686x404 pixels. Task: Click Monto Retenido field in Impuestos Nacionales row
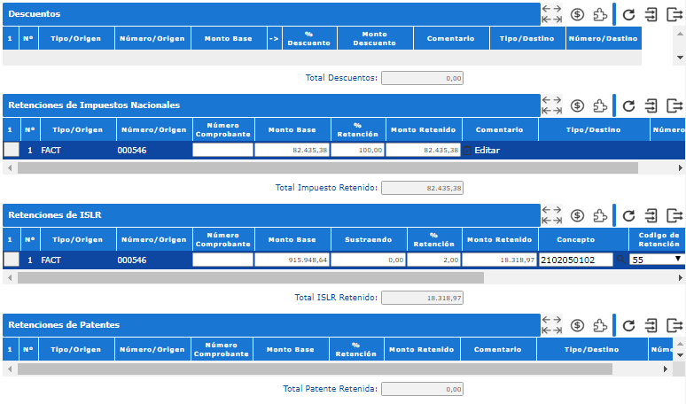pyautogui.click(x=423, y=150)
